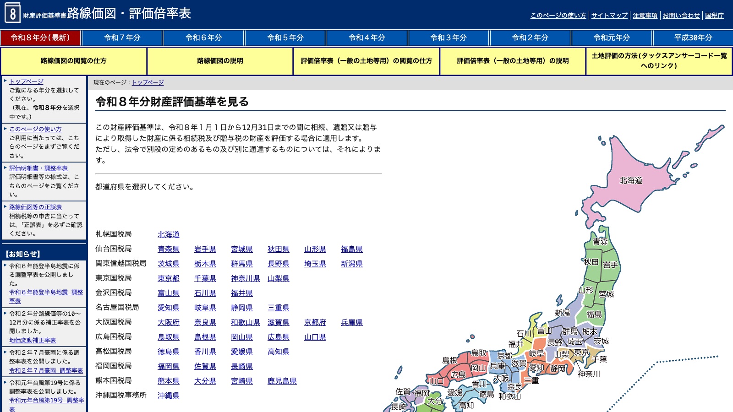Select 令和8年分(最新) tab
733x412 pixels.
[x=40, y=38]
